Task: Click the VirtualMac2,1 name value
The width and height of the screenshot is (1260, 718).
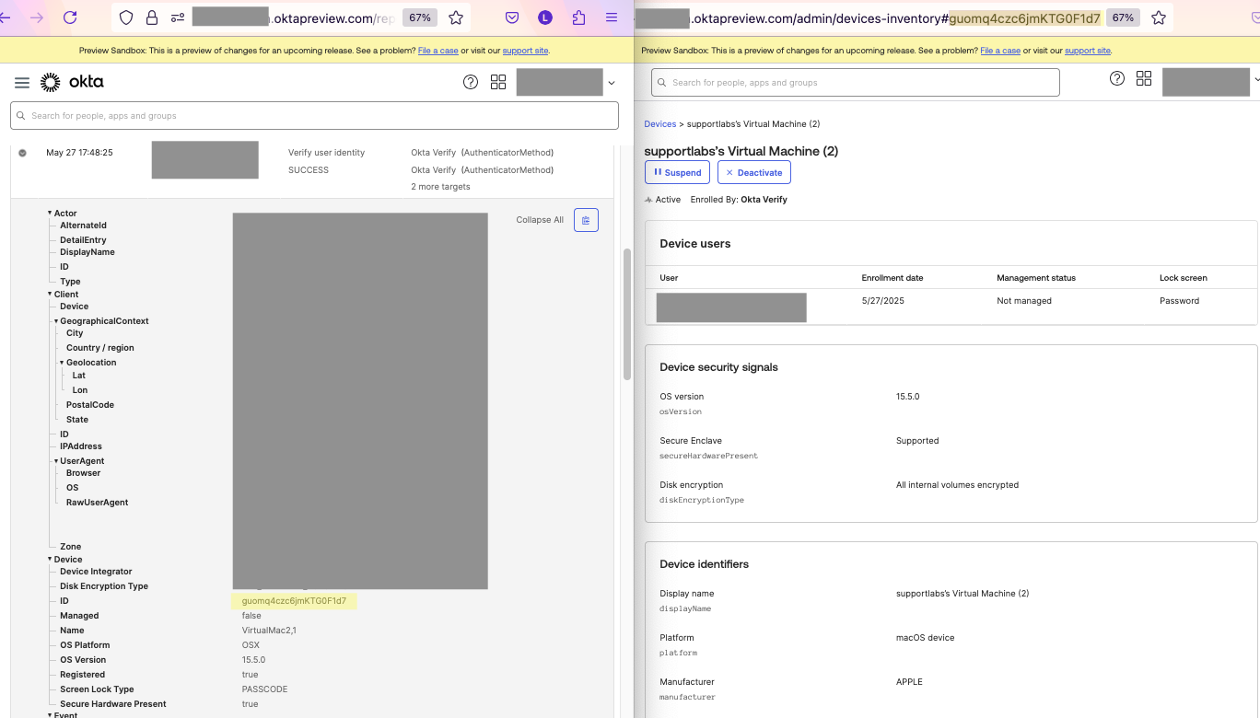Action: coord(269,631)
